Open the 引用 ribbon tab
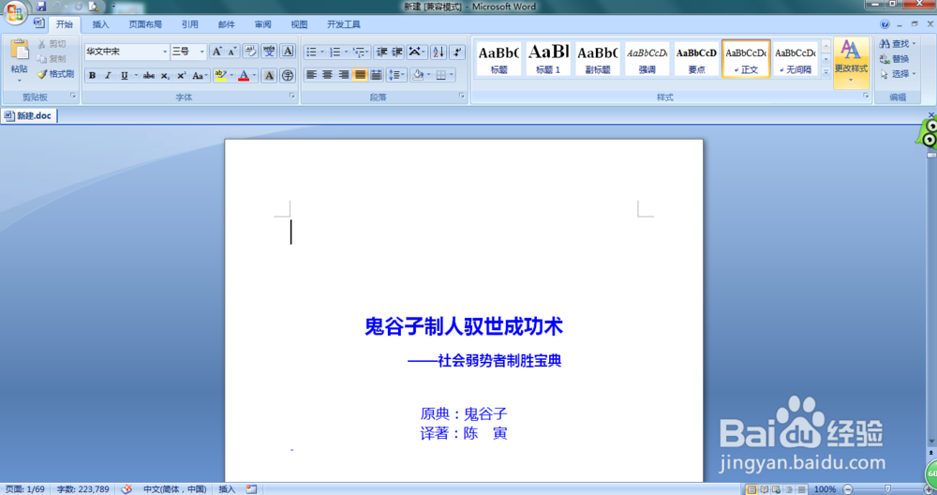 190,24
